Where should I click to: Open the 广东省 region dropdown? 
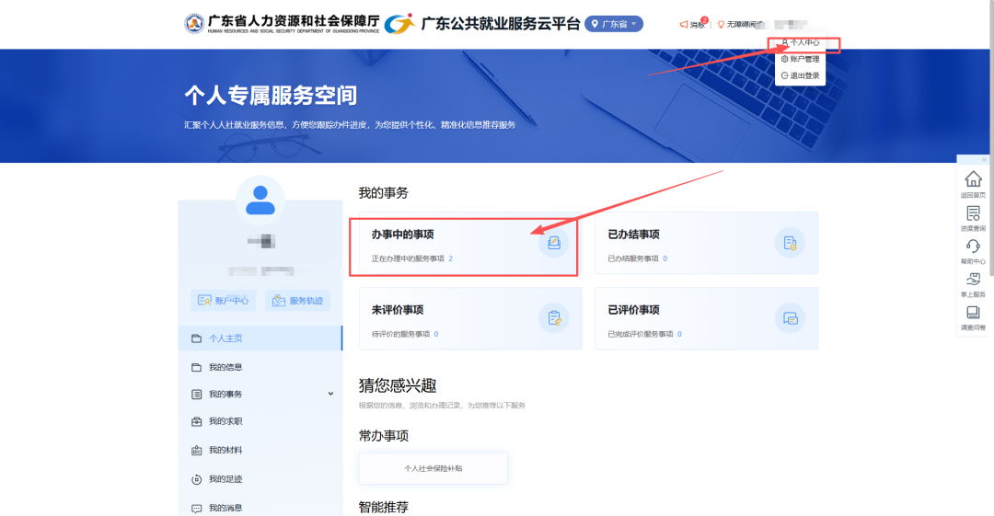coord(614,24)
